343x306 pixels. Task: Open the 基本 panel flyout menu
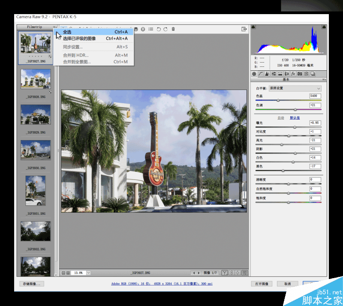324,80
